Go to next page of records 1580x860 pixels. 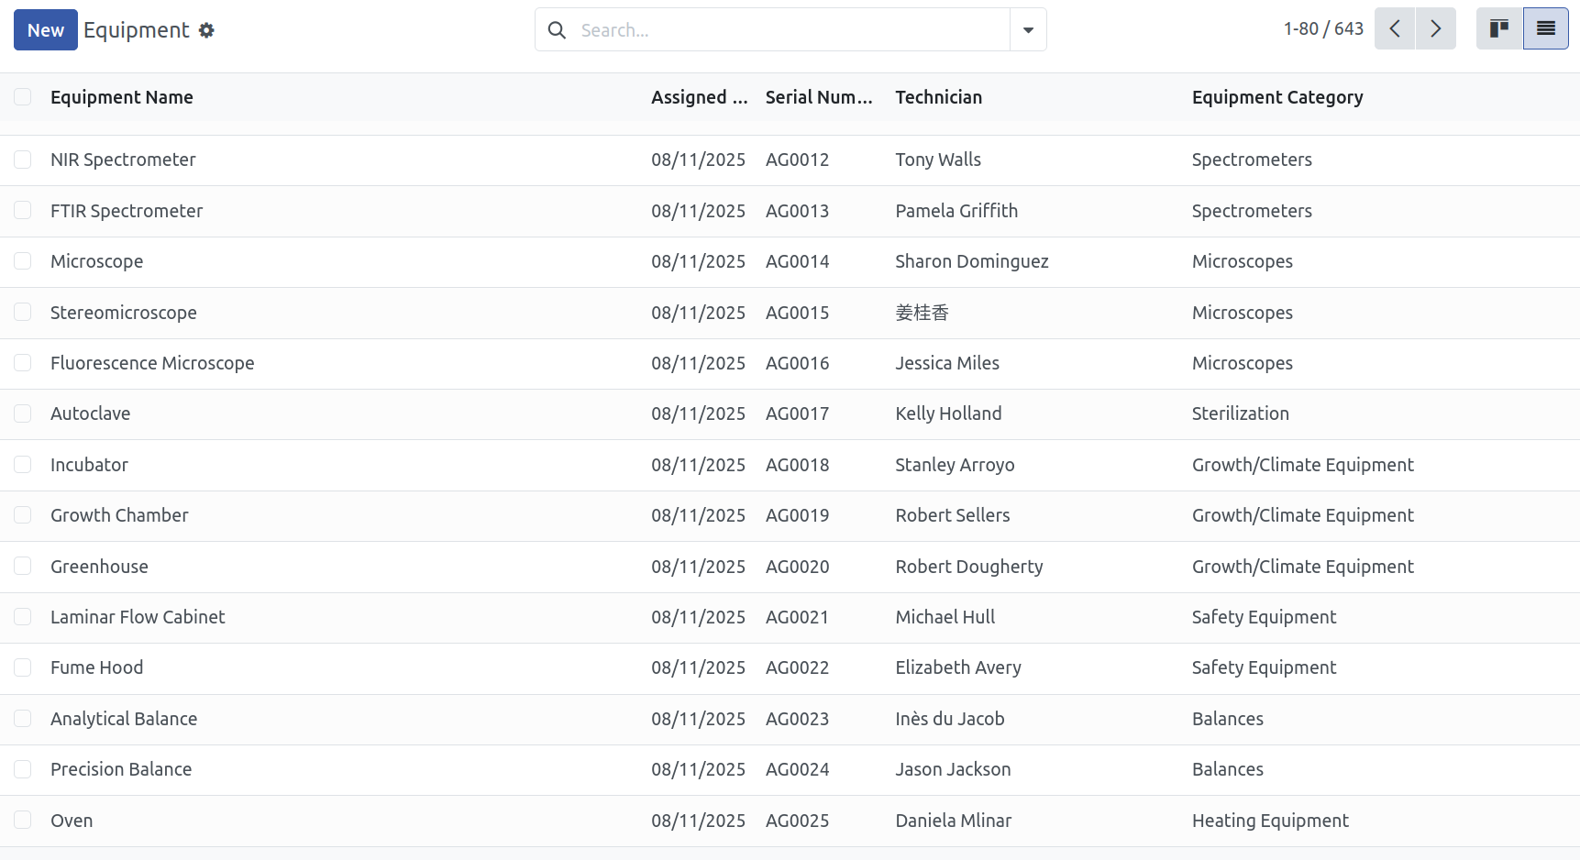(x=1436, y=29)
